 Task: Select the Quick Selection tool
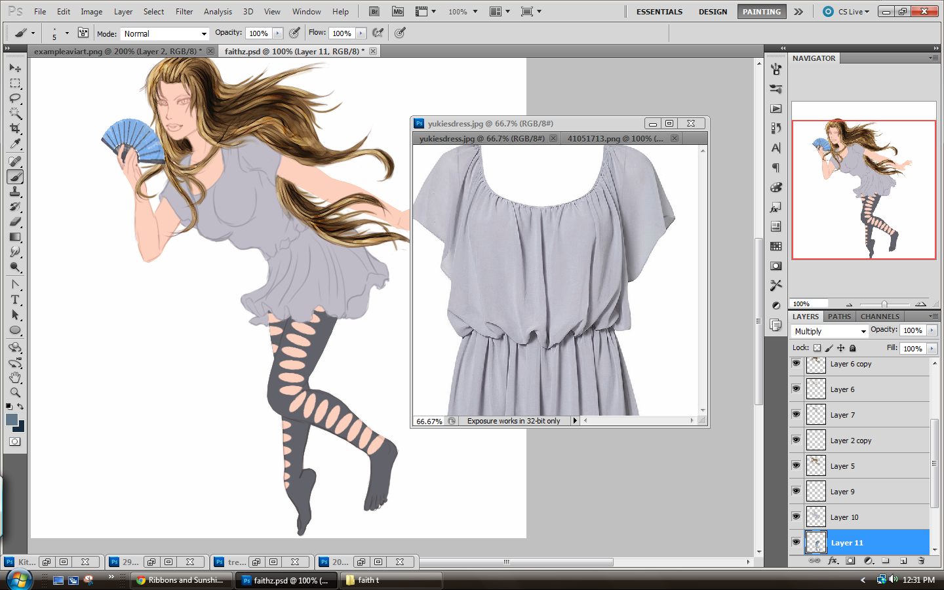tap(15, 113)
